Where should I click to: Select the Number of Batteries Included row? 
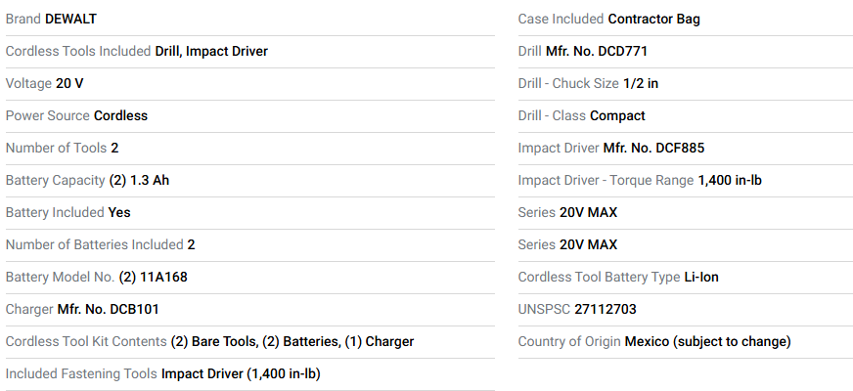click(100, 244)
